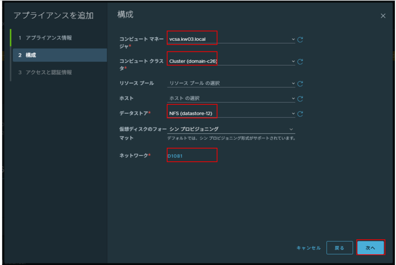Click the 次へ button
This screenshot has width=396, height=265.
pos(370,248)
